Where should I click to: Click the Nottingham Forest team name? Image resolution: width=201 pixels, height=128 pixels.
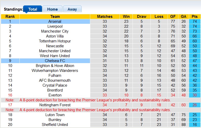55,105
